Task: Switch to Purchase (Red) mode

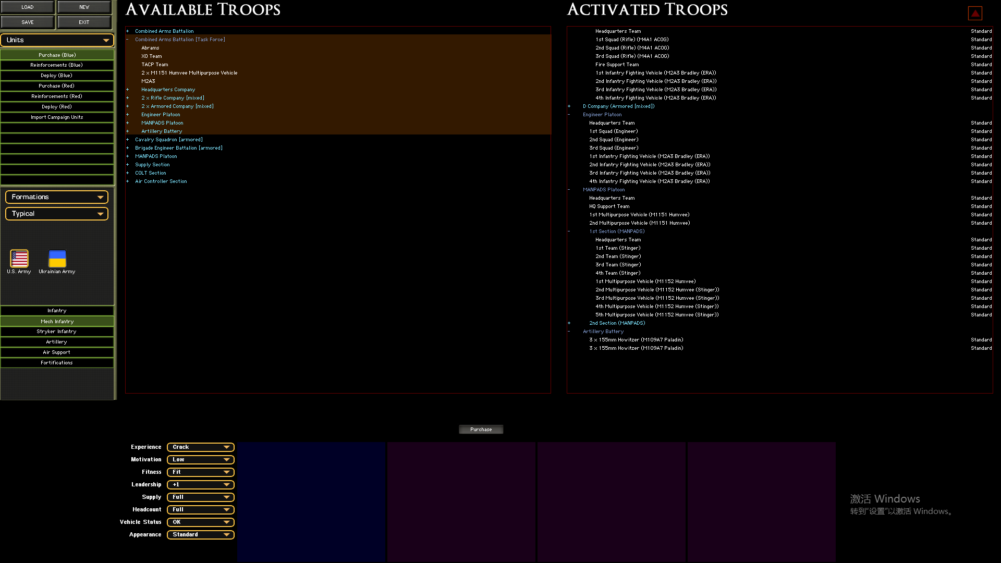Action: click(57, 86)
